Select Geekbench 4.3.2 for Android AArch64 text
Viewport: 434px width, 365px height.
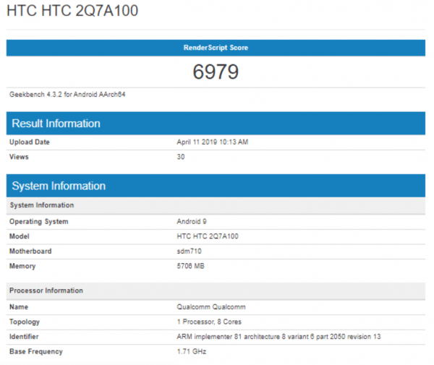click(67, 95)
